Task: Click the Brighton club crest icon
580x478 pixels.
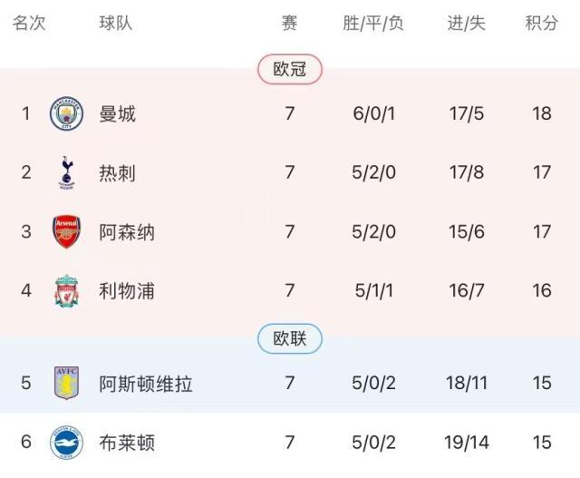Action: click(66, 443)
